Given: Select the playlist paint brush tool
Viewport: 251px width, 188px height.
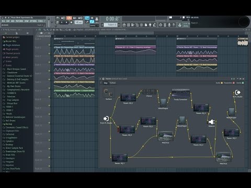Looking at the screenshot, I should (x=48, y=30).
